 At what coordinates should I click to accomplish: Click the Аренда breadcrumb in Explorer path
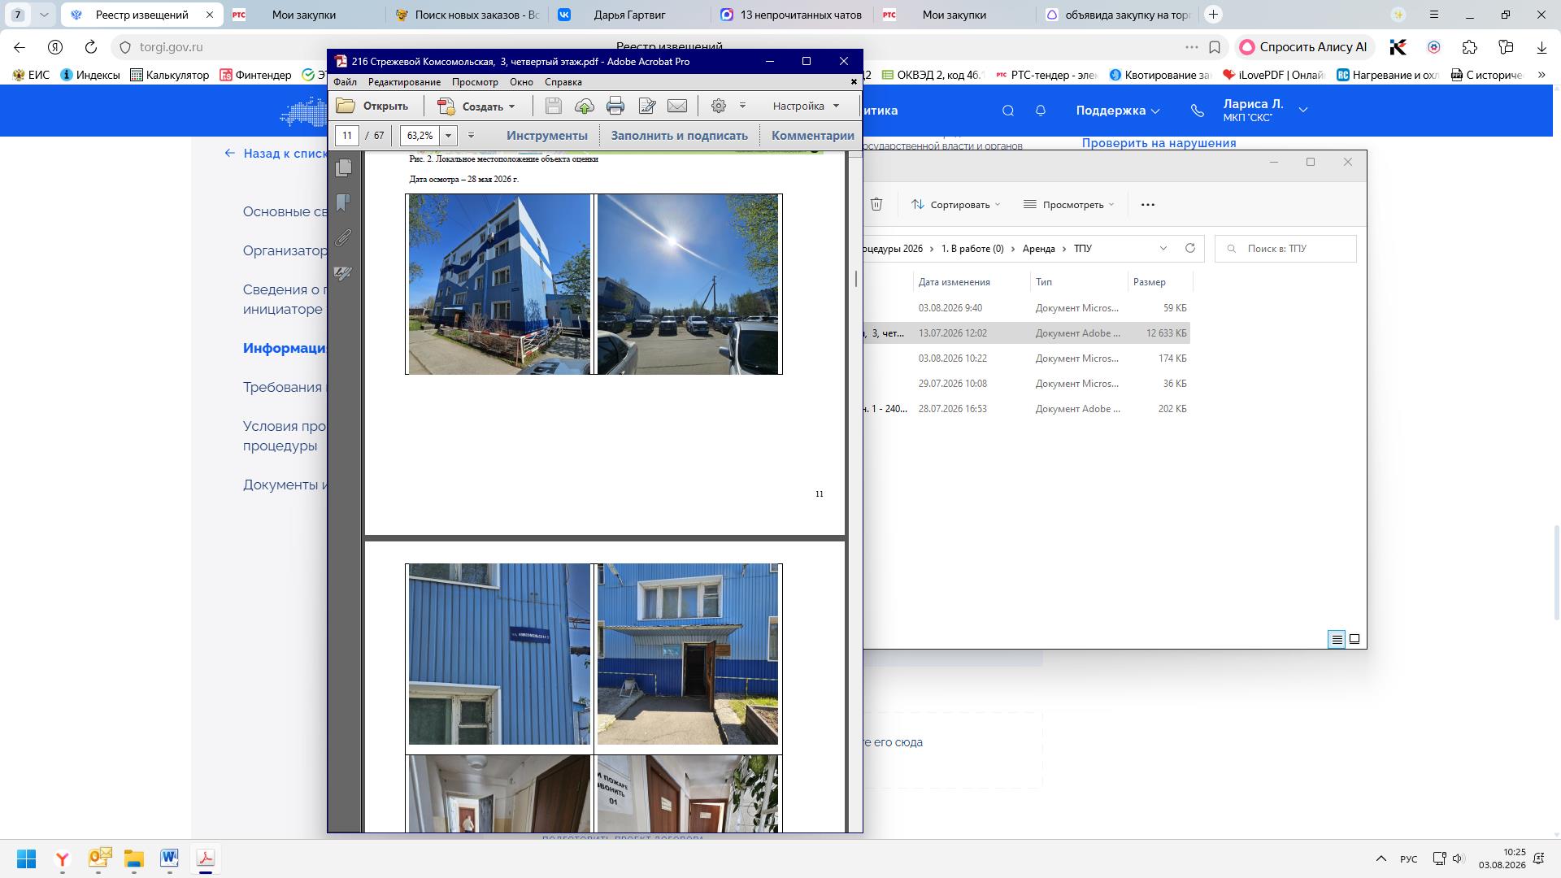(1038, 249)
